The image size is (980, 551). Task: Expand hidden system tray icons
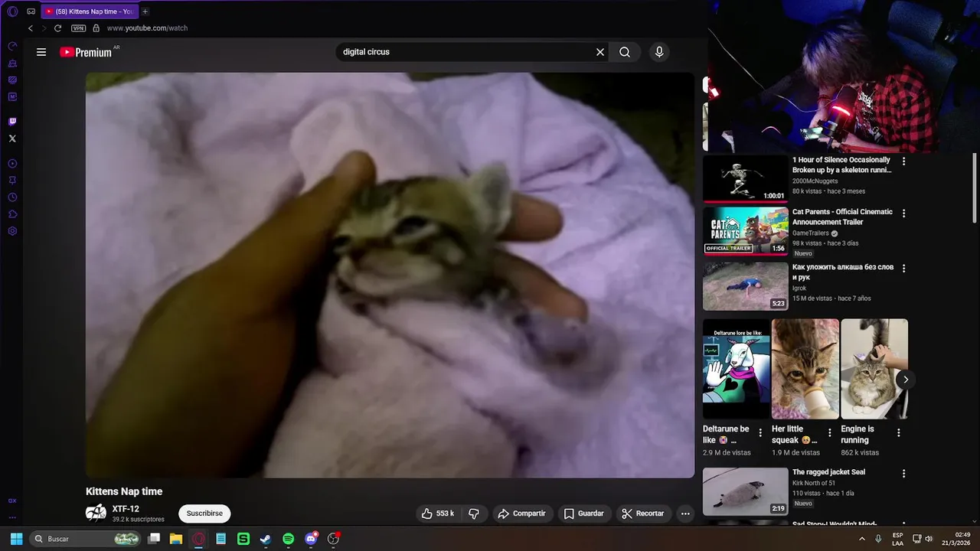[x=862, y=539]
